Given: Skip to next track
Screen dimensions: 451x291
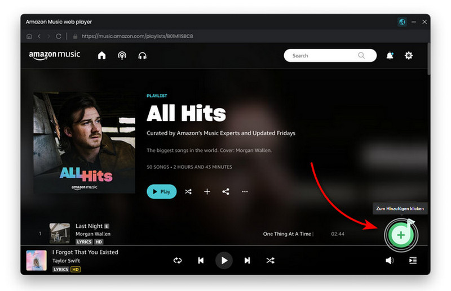Looking at the screenshot, I should coord(247,261).
